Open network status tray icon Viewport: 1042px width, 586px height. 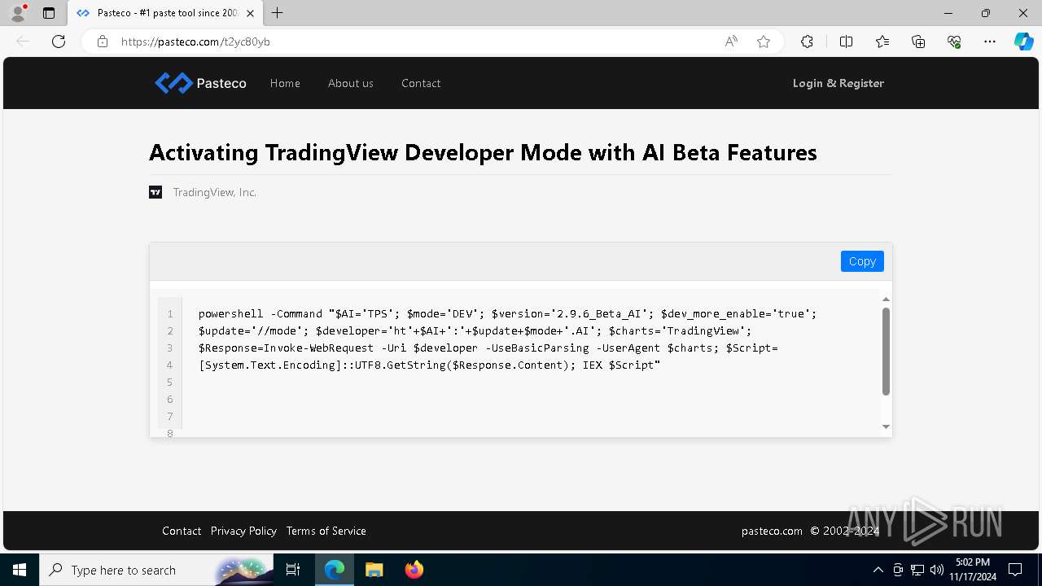pyautogui.click(x=917, y=570)
